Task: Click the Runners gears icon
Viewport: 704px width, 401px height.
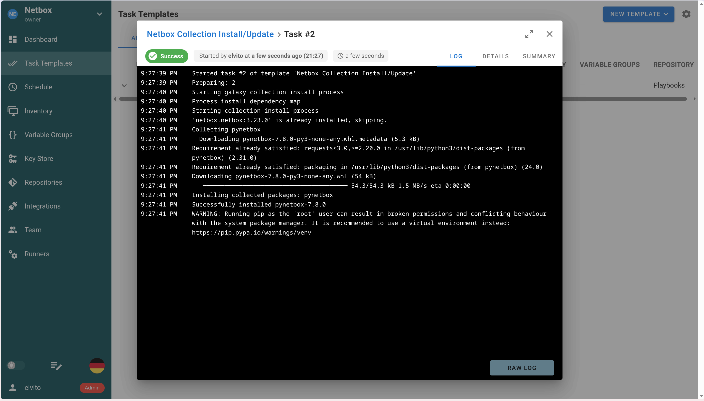Action: coord(13,254)
